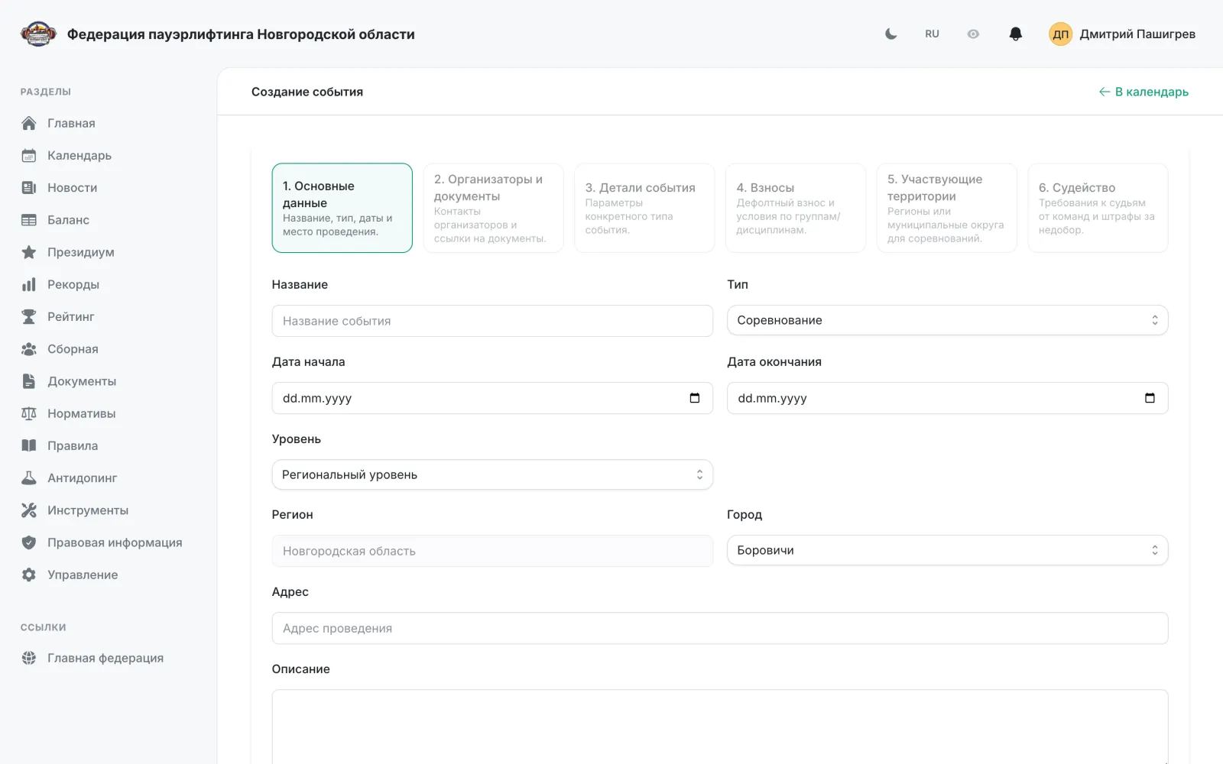Open Управление gear icon
The image size is (1223, 764).
click(29, 575)
